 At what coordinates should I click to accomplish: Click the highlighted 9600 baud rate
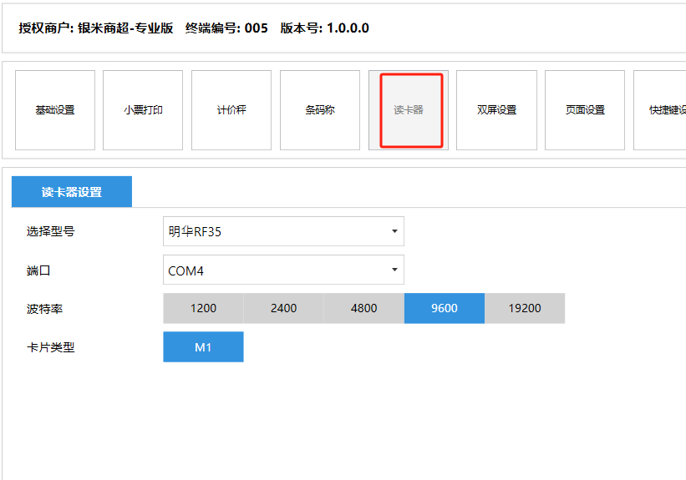[x=444, y=308]
